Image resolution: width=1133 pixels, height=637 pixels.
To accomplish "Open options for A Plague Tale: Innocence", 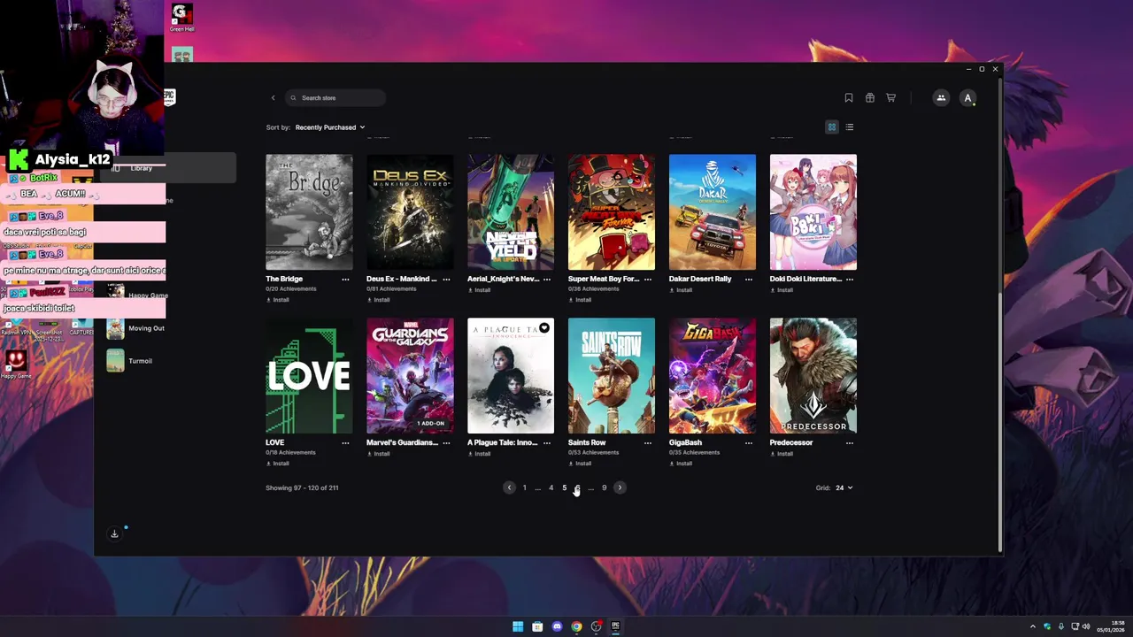I will pyautogui.click(x=547, y=442).
